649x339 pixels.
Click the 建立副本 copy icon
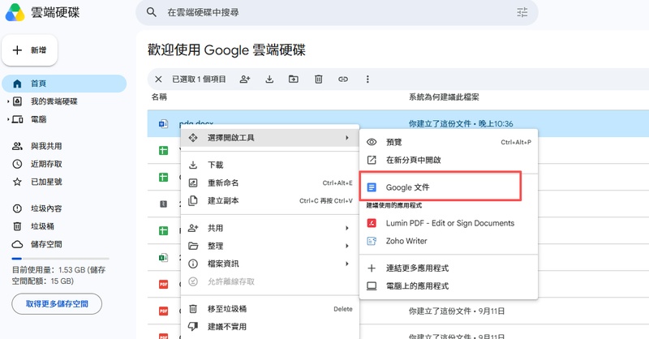pos(193,201)
